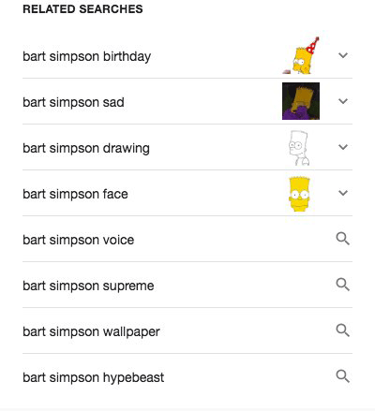Expand the bart simpson drawing chevron

pos(343,147)
